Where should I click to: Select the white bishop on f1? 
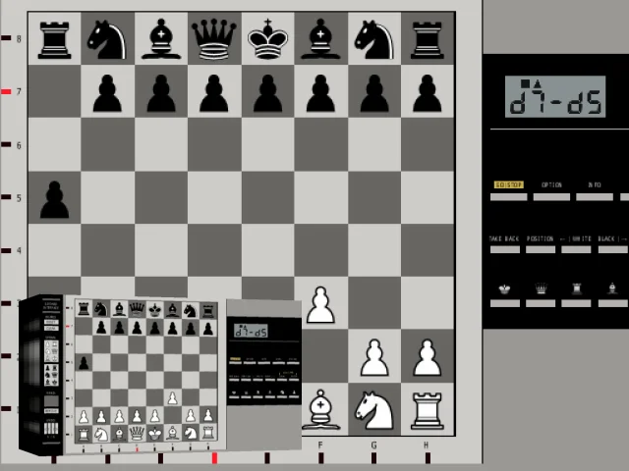(x=320, y=409)
